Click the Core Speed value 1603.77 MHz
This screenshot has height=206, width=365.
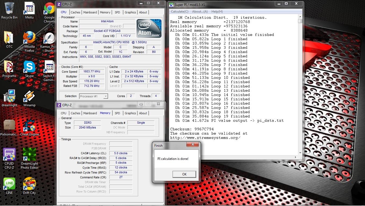tap(92, 72)
